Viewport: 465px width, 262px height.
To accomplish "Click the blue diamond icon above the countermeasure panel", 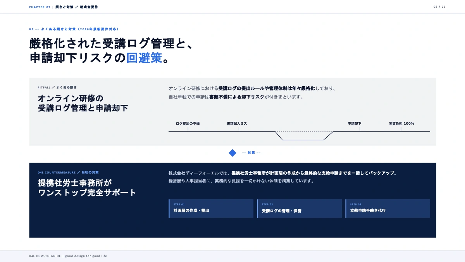I will coord(232,153).
